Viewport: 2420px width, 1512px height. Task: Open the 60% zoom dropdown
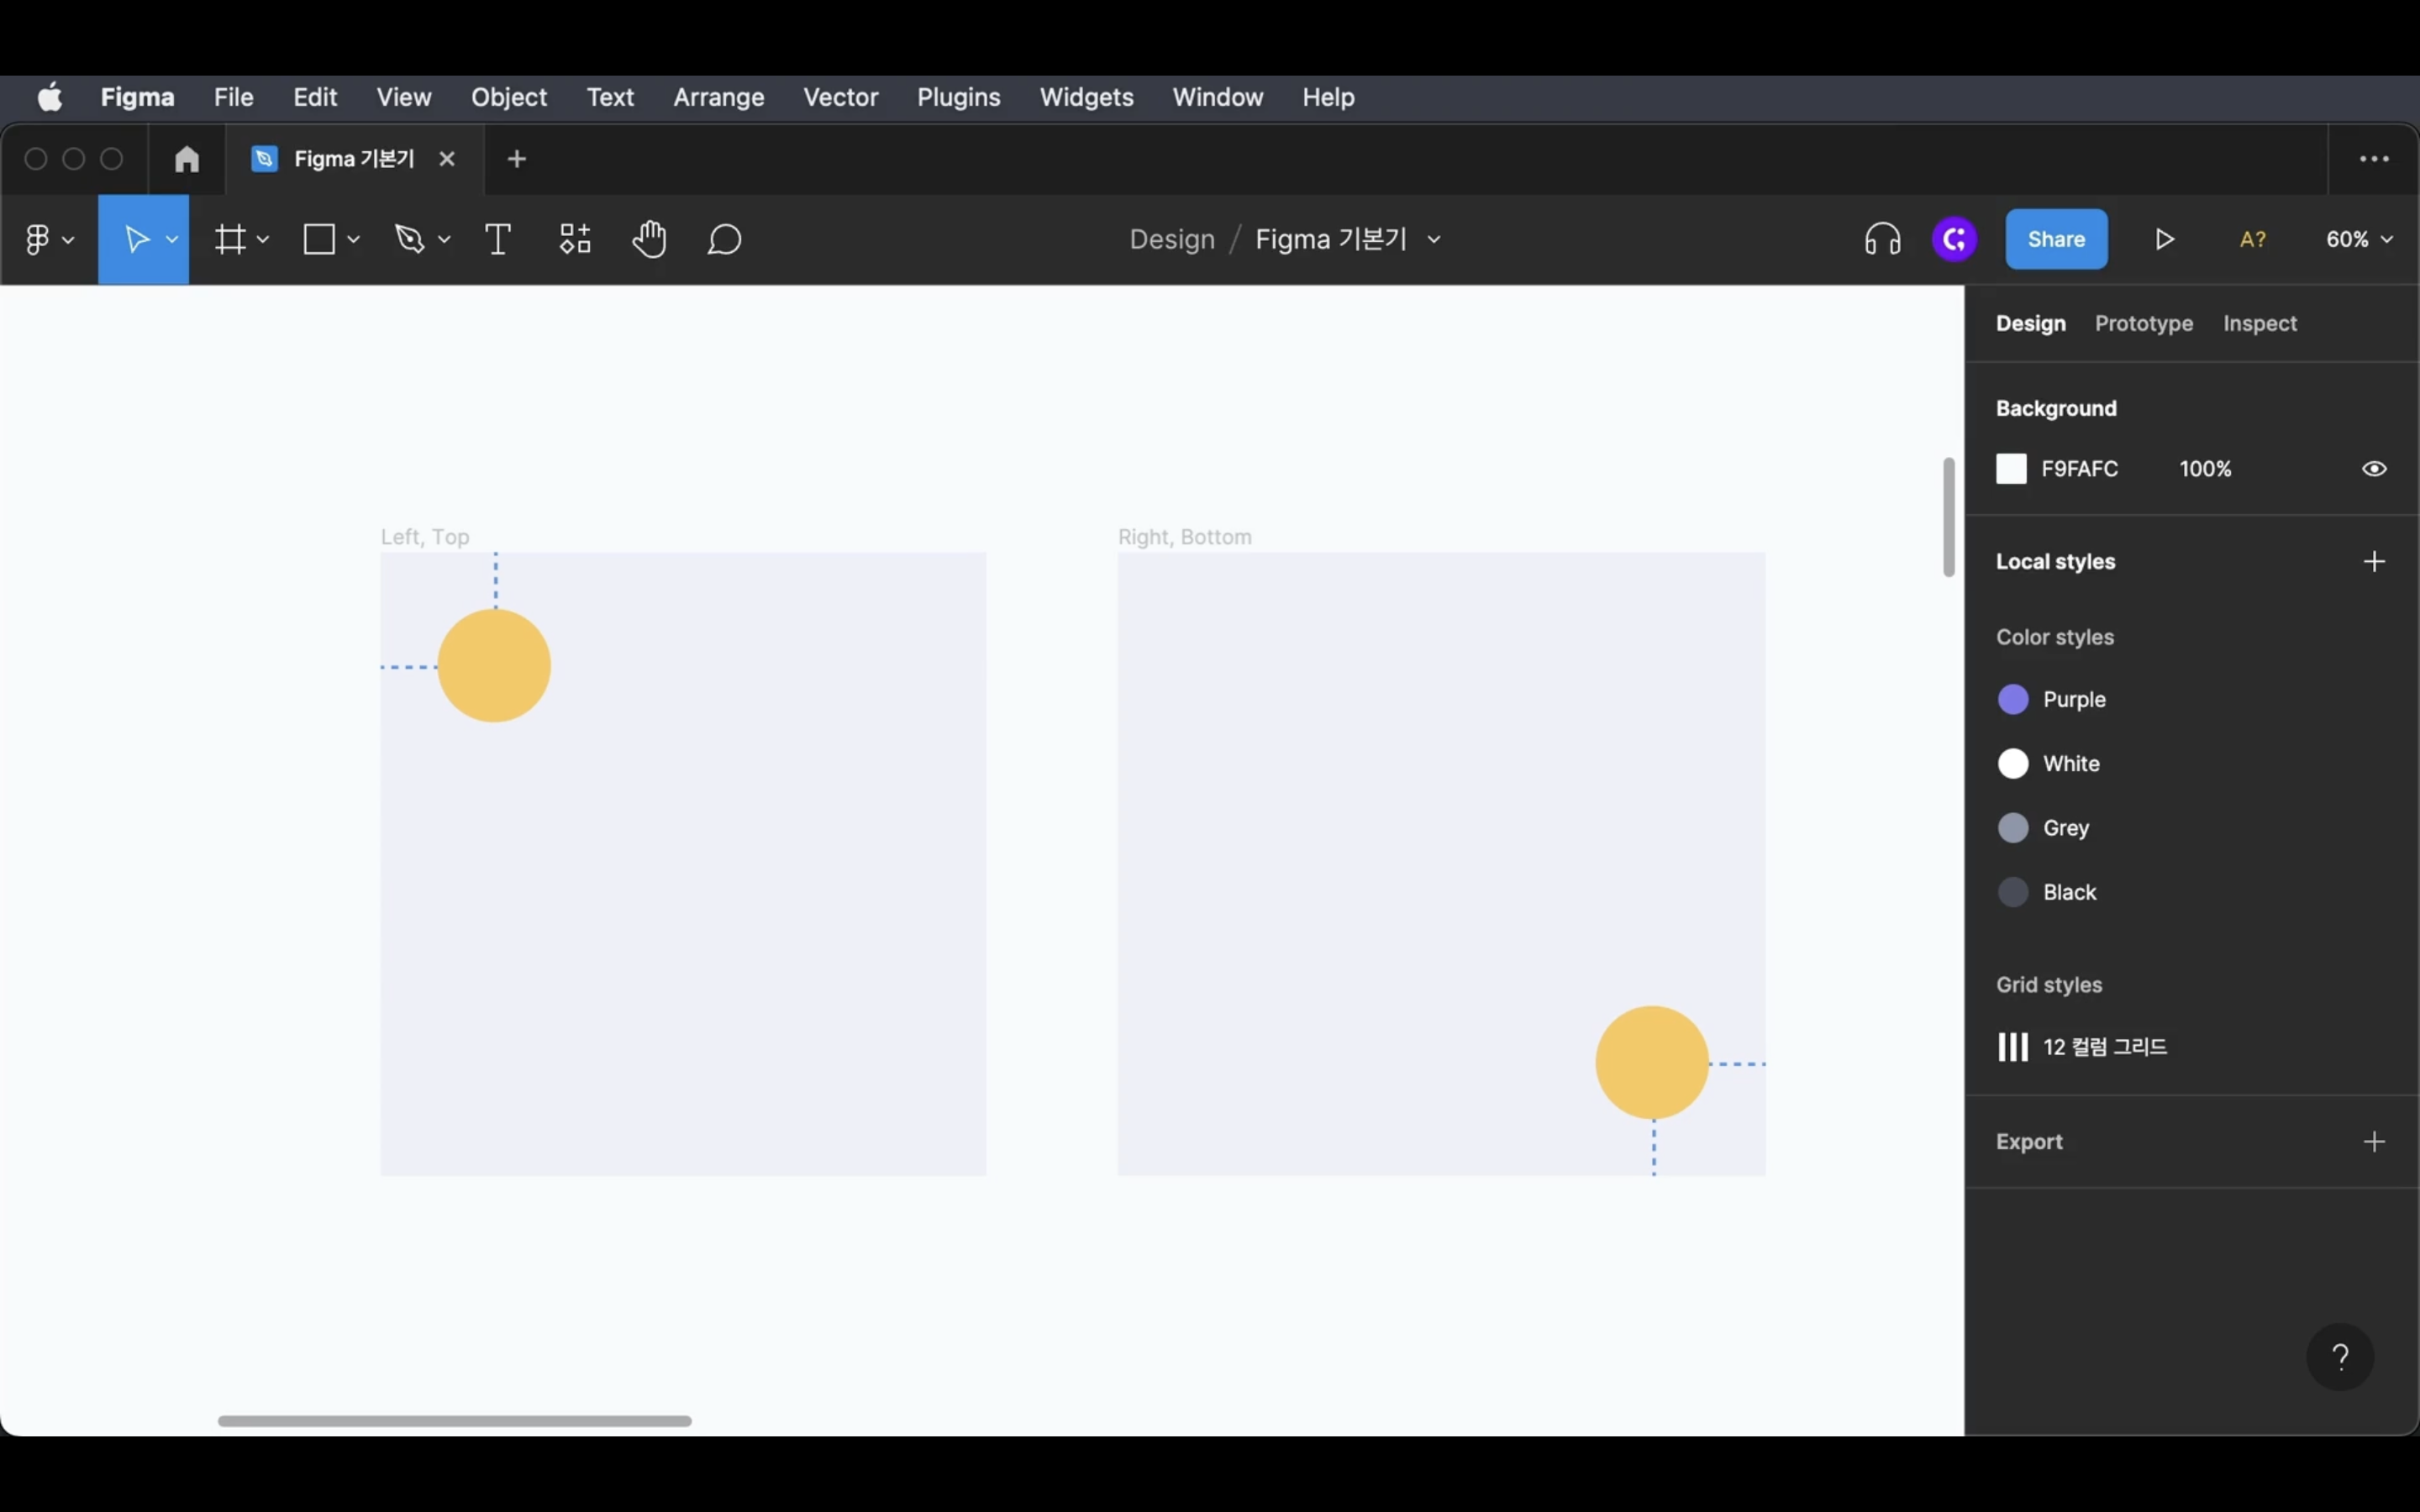click(2358, 240)
